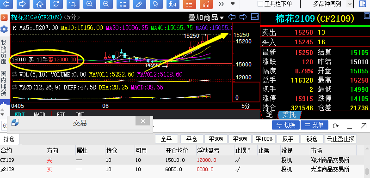Click the home icon in the toolbar

[40, 4]
